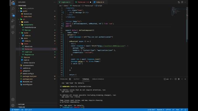Open the PROBLEMS panel tab
Image resolution: width=198 pixels, height=111 pixels.
click(65, 79)
